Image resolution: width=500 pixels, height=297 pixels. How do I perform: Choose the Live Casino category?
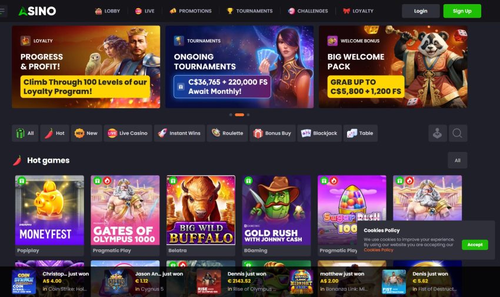pos(128,133)
